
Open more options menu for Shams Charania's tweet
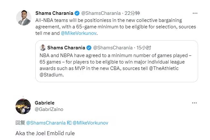(195, 13)
